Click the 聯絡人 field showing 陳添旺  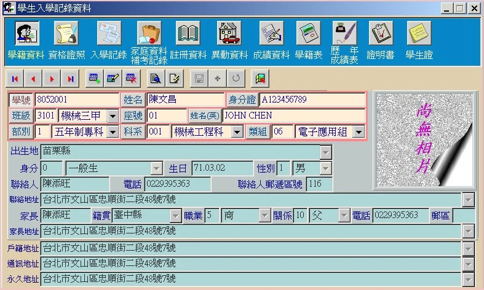tap(74, 184)
